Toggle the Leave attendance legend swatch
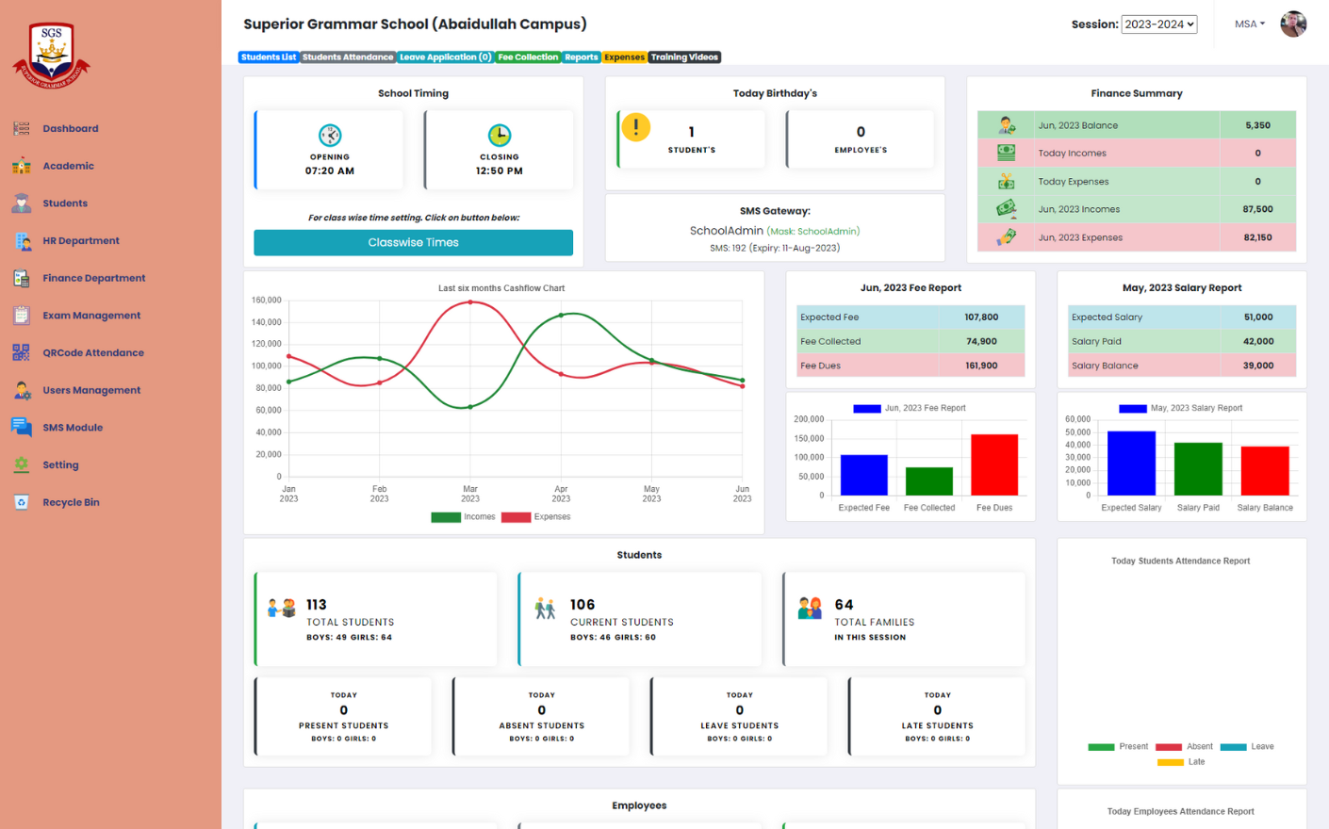Viewport: 1329px width, 829px height. 1233,747
